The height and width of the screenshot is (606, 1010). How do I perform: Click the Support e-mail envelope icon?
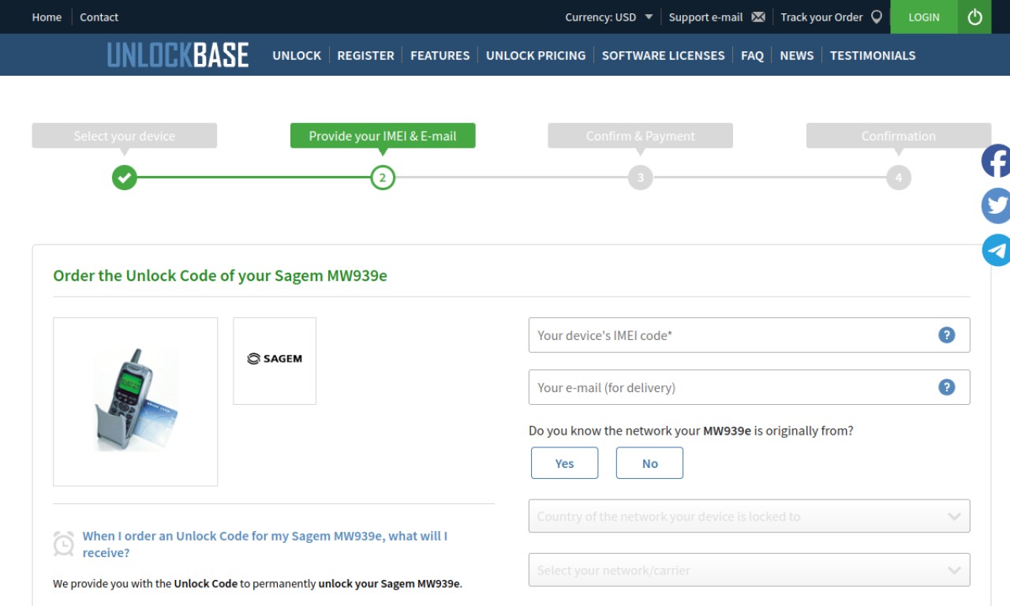[758, 17]
